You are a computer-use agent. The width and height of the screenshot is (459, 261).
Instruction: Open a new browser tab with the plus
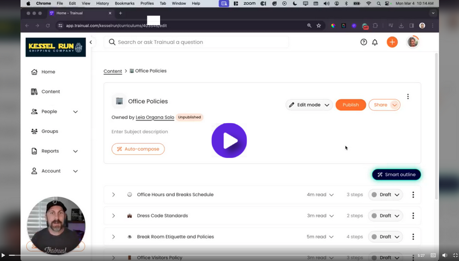(120, 13)
